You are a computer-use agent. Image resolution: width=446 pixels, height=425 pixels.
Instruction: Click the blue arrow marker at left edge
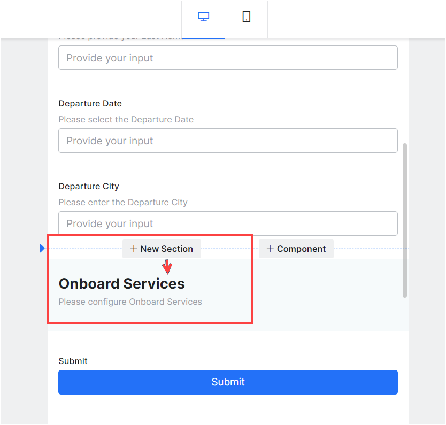click(x=42, y=249)
